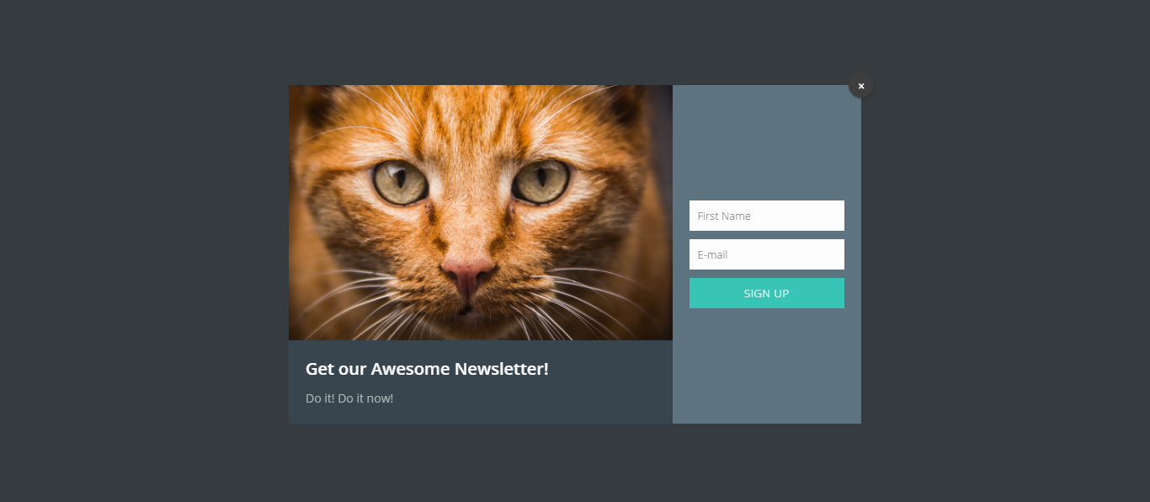The height and width of the screenshot is (502, 1150).
Task: Click into the E-mail input field
Action: [766, 254]
